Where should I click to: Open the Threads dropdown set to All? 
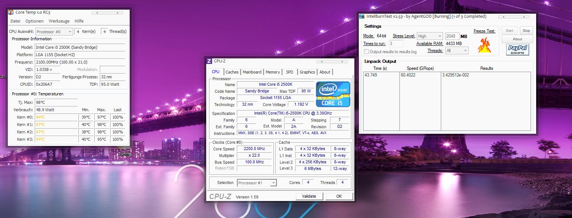coord(457,51)
